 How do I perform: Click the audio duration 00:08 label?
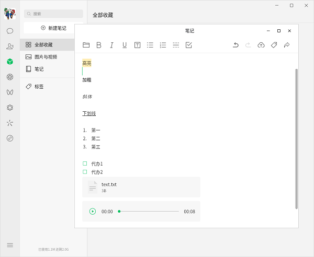pos(189,212)
